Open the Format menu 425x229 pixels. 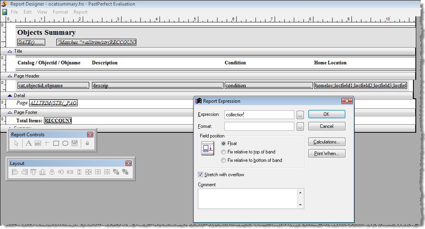click(60, 12)
